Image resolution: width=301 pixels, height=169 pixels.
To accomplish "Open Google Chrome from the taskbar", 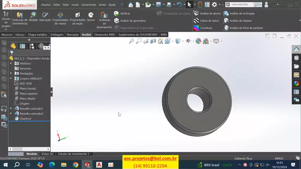I will coord(75,165).
